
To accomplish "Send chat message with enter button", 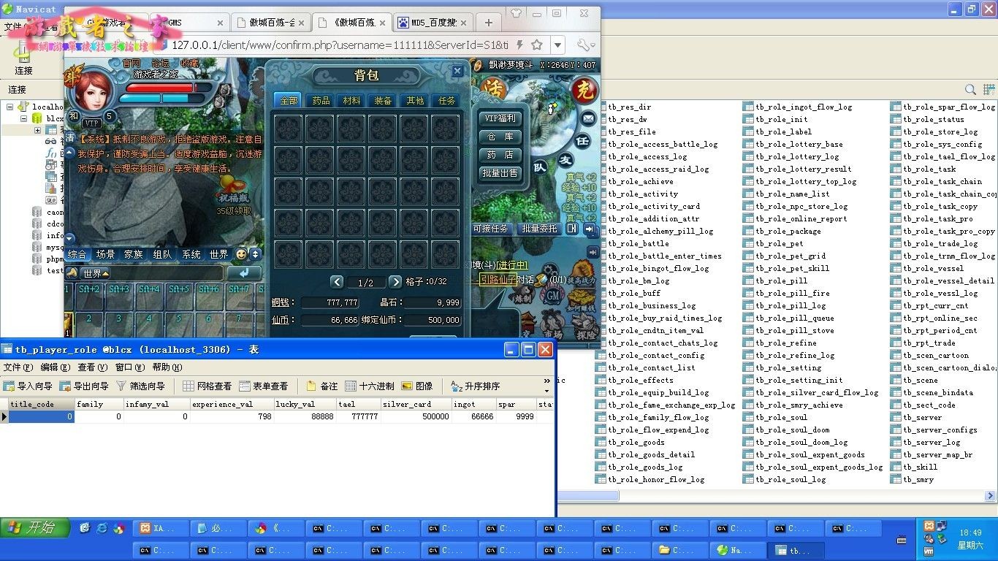I will [x=244, y=273].
